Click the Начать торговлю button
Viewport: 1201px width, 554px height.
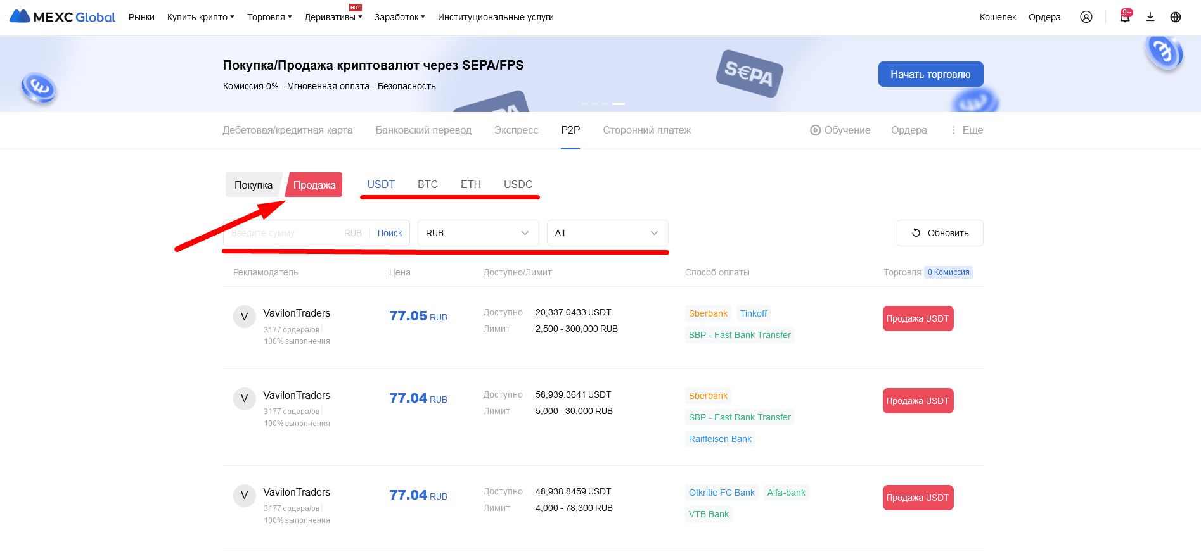[930, 74]
